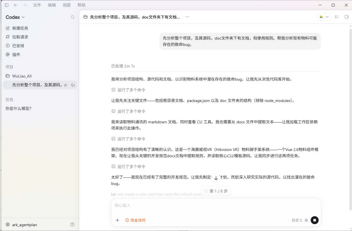Open the 自定义 高 model setting
Screen dimensions: 352x231
[x=300, y=220]
